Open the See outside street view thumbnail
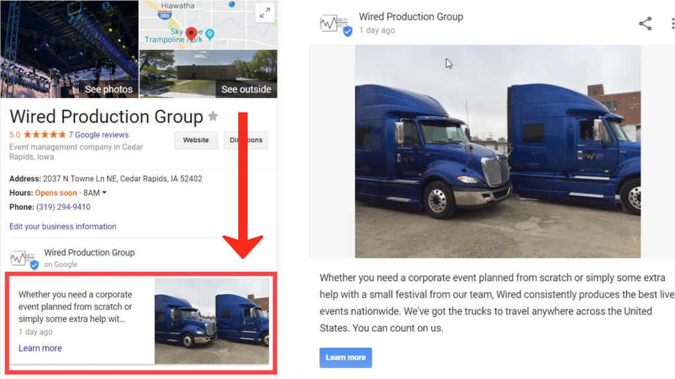Viewport: 675px width, 379px height. pos(208,74)
